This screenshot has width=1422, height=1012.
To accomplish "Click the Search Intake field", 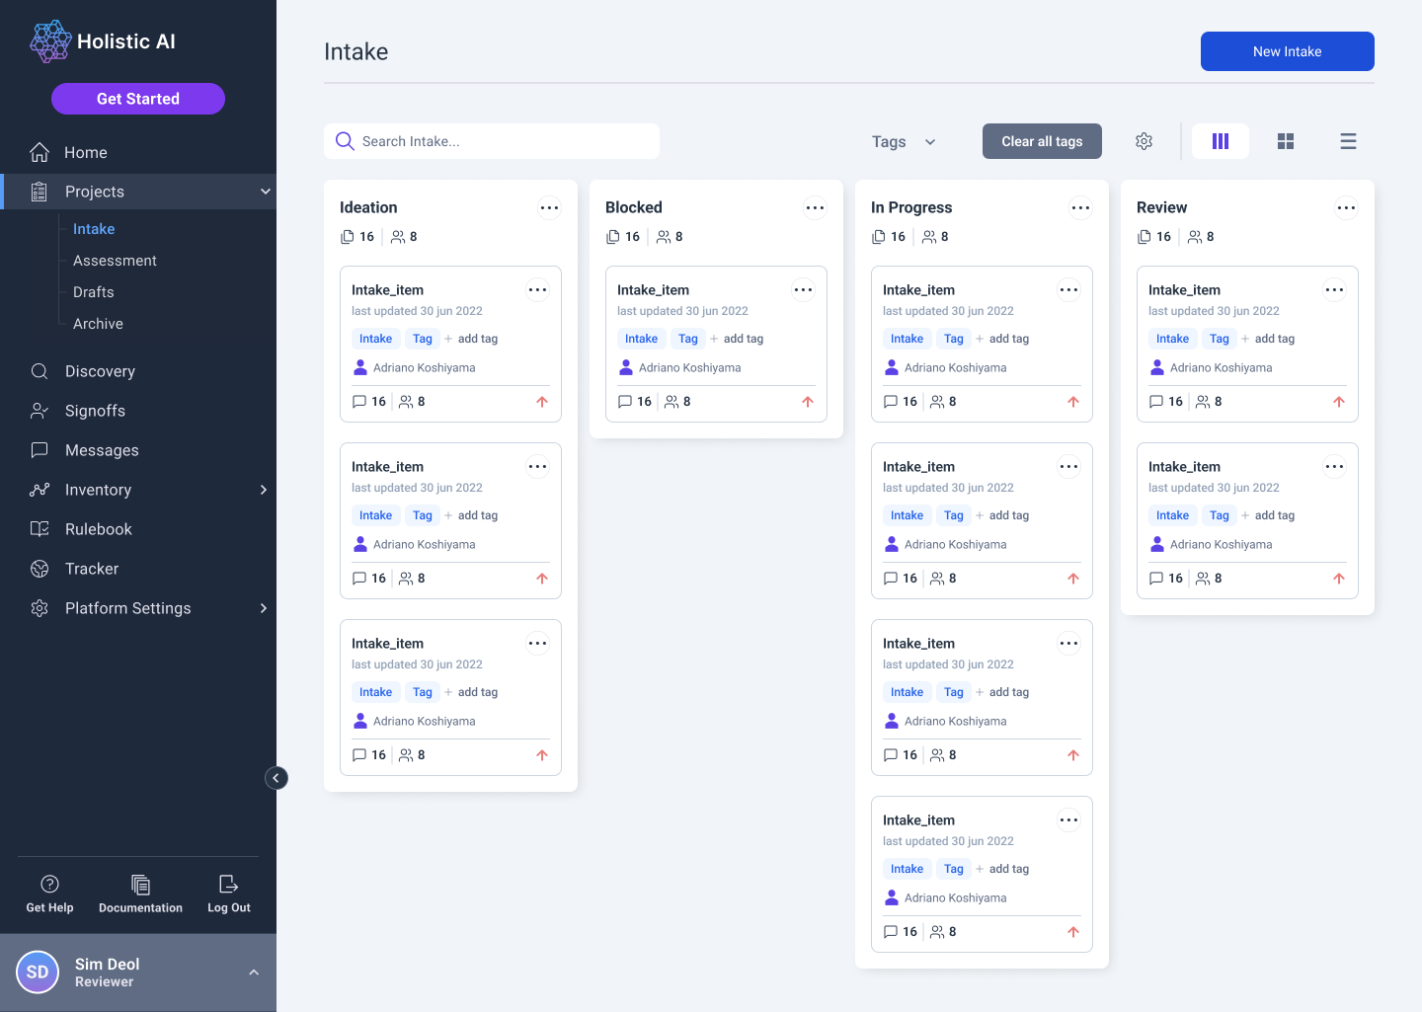I will [492, 141].
